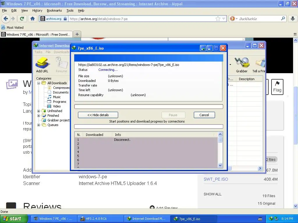
Task: Click the keyboard icon in the taskbar
Action: (x=260, y=219)
